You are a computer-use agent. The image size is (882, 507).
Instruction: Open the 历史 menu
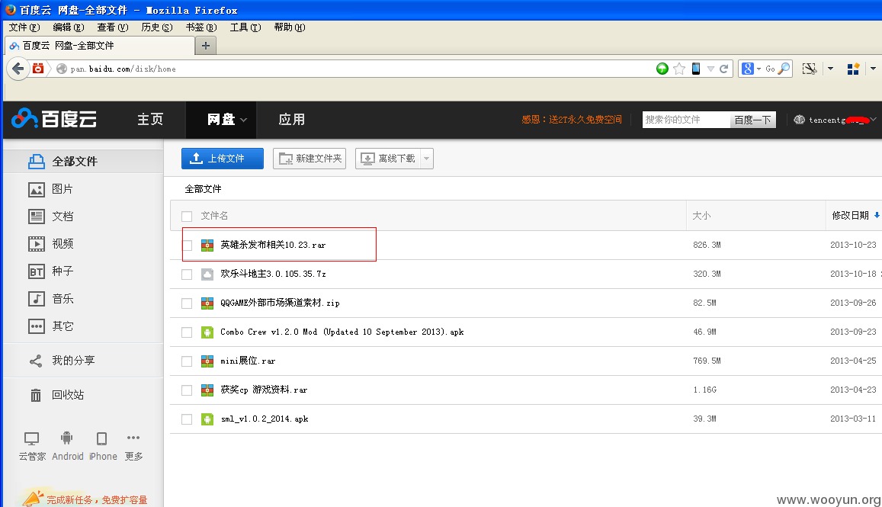coord(157,27)
